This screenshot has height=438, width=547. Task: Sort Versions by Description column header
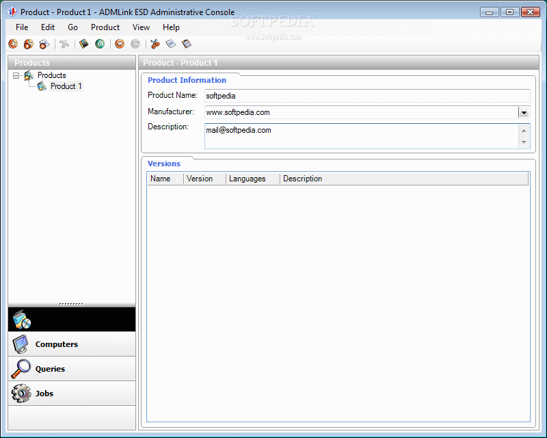click(404, 179)
